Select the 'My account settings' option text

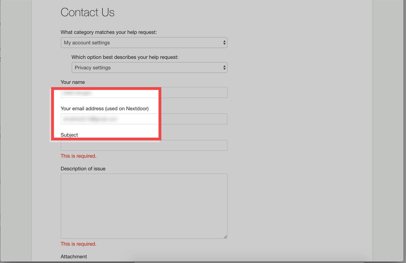[x=87, y=42]
